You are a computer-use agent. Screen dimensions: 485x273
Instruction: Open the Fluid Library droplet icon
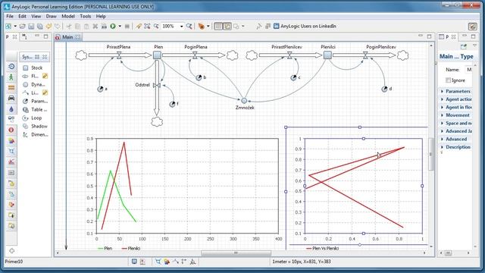pos(11,109)
